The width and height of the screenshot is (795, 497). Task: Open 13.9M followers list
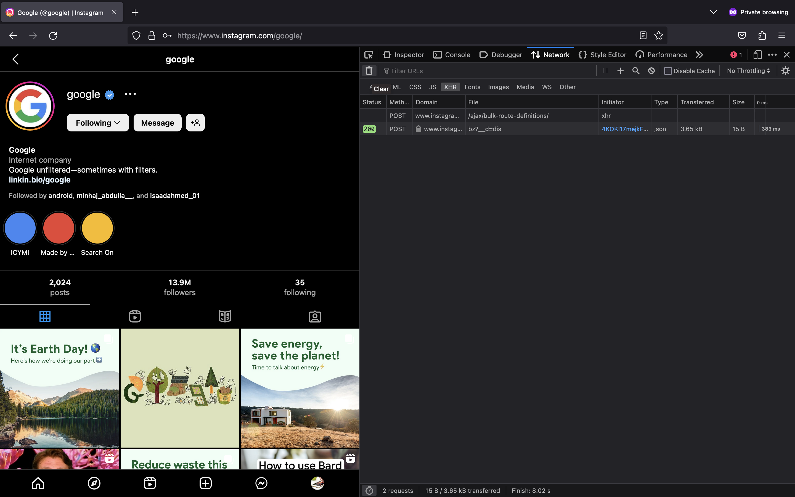pyautogui.click(x=180, y=287)
